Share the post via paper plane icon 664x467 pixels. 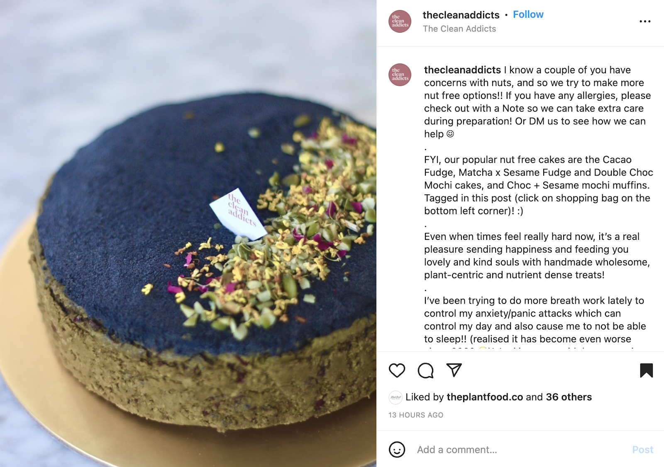[x=454, y=370]
